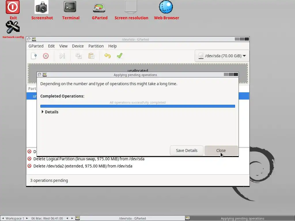The height and width of the screenshot is (221, 295).
Task: Click the GParted window menu icon in title bar
Action: pos(29,39)
